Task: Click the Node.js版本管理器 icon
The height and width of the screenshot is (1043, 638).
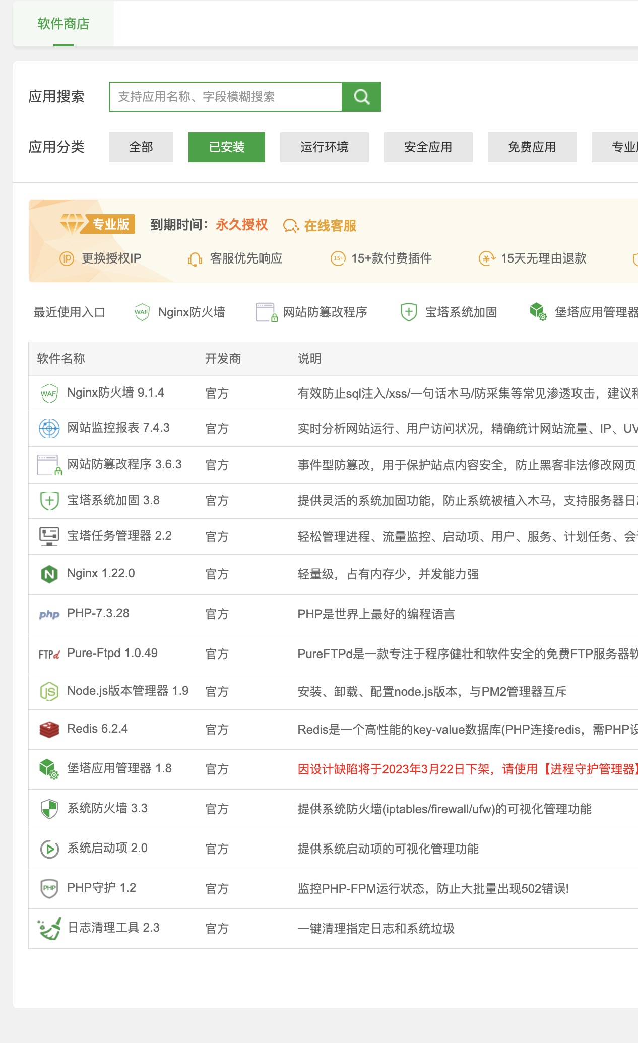Action: click(49, 692)
